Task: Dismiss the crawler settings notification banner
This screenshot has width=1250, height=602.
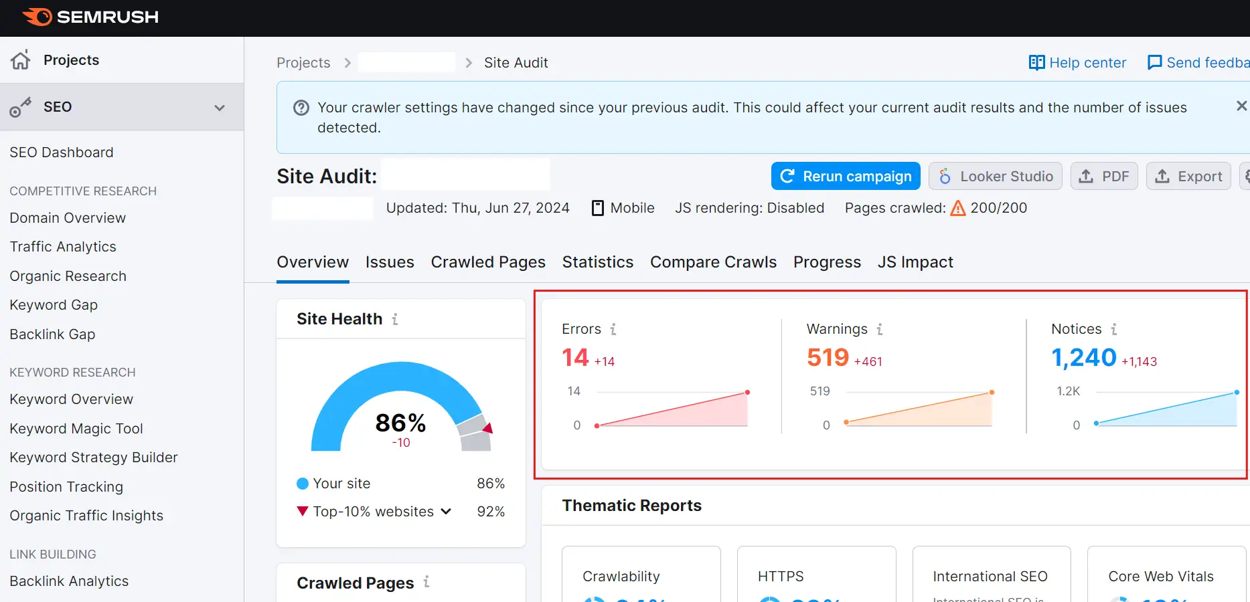Action: tap(1241, 106)
